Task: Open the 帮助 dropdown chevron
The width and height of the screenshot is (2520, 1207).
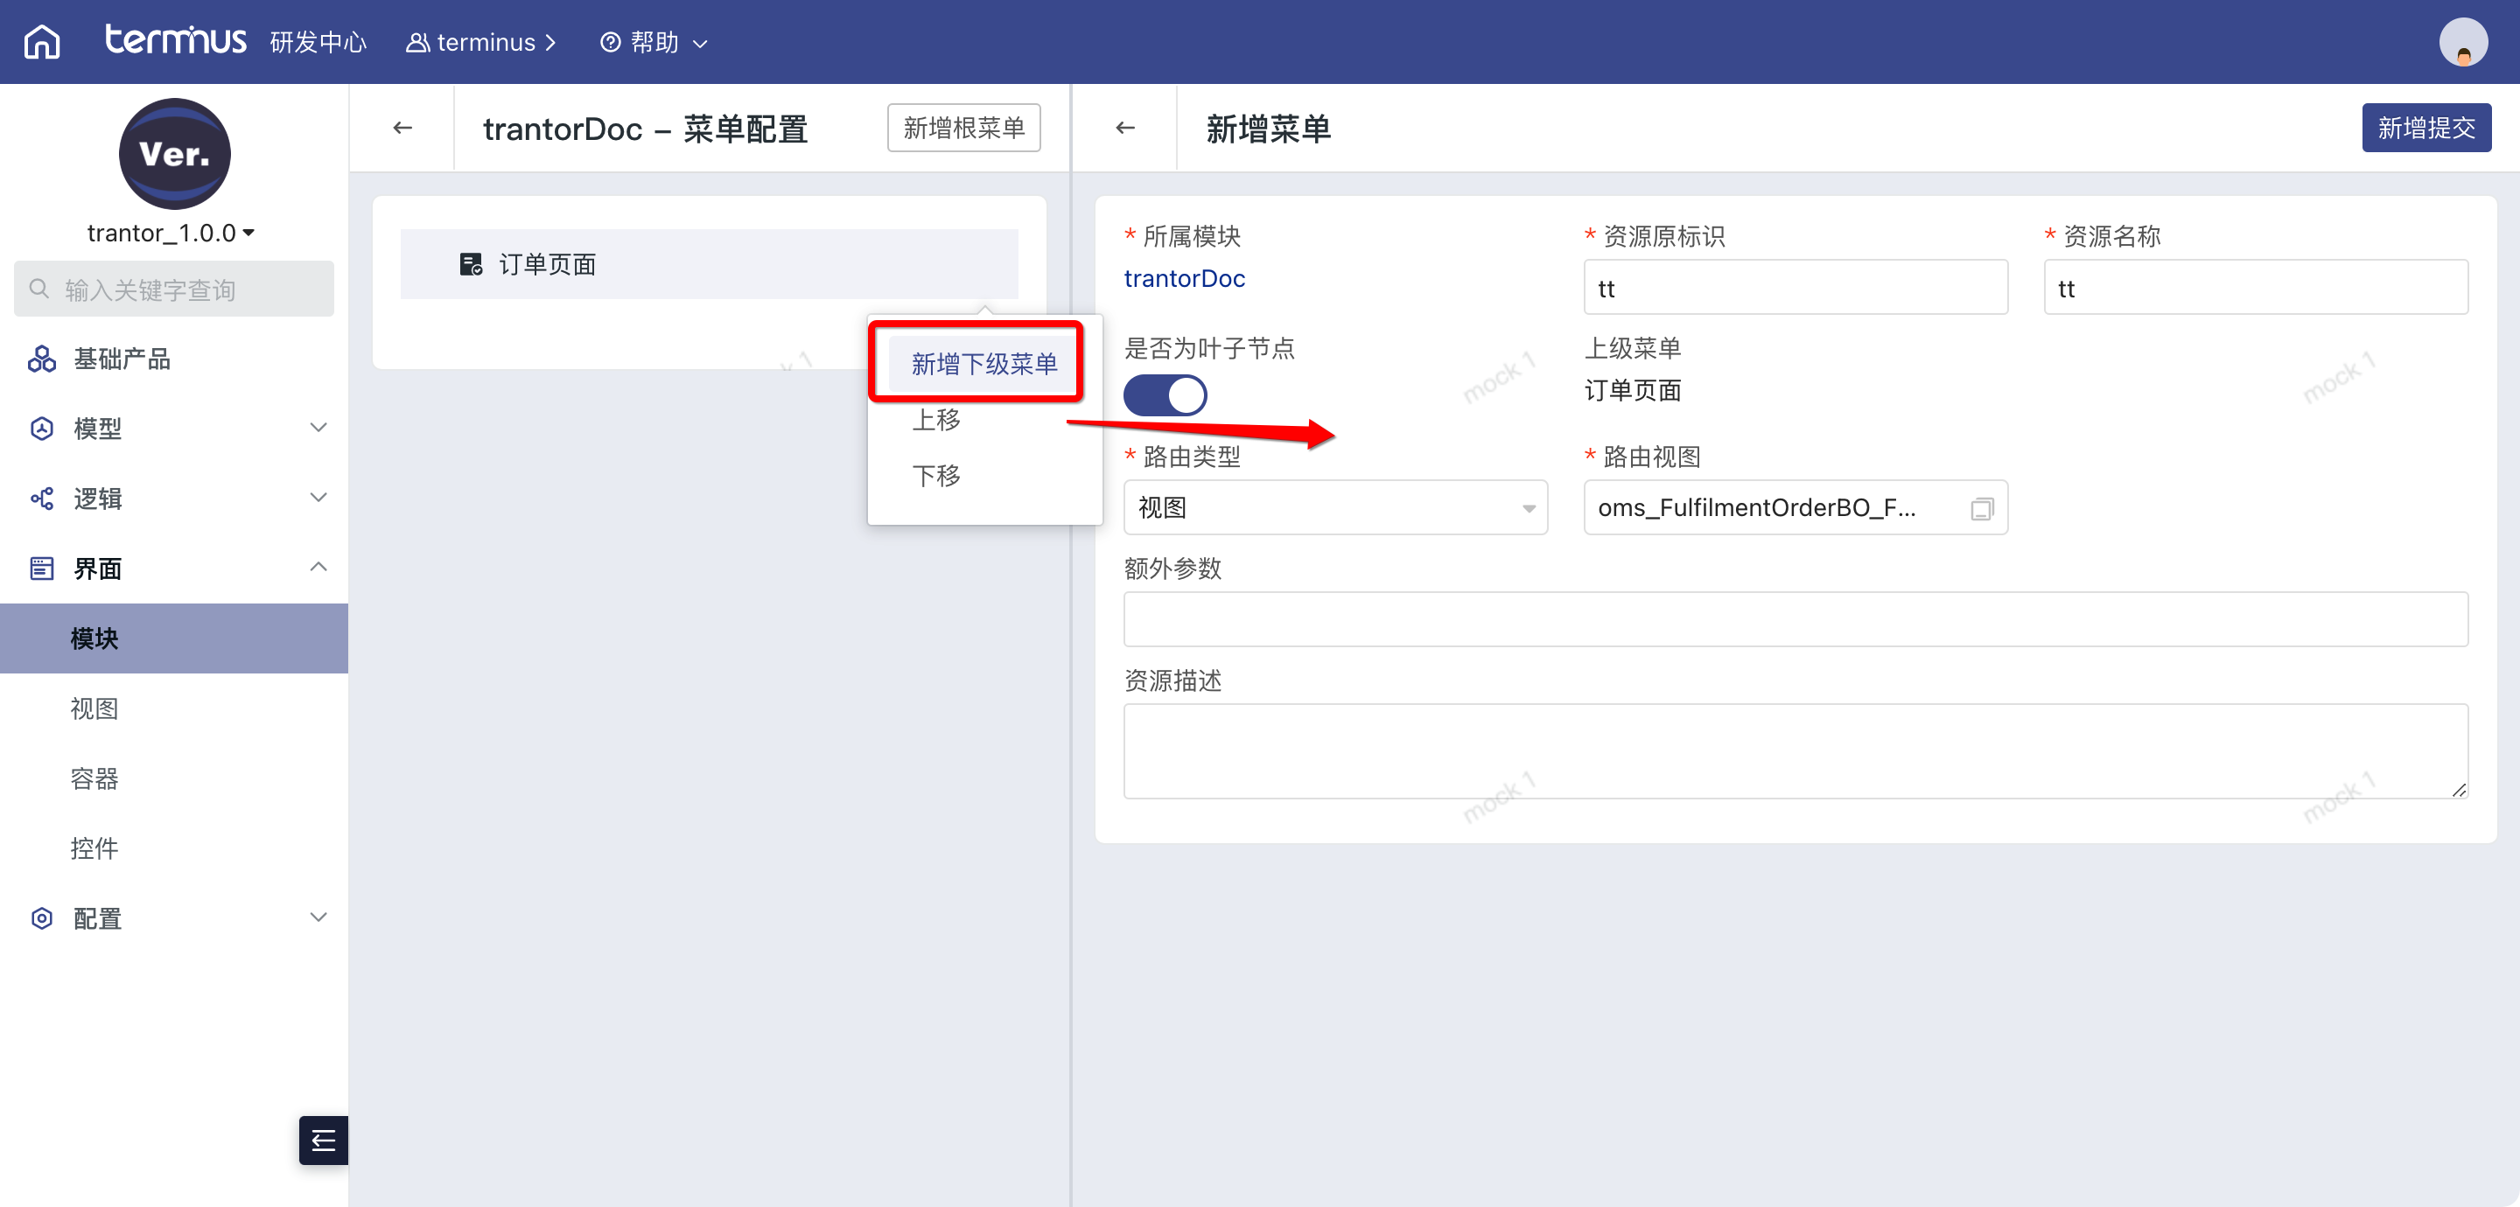Action: pyautogui.click(x=700, y=43)
